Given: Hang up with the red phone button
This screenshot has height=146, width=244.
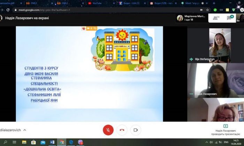Looking at the screenshot, I should [122, 130].
